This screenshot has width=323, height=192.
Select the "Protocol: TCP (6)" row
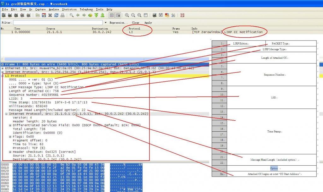point(29,148)
